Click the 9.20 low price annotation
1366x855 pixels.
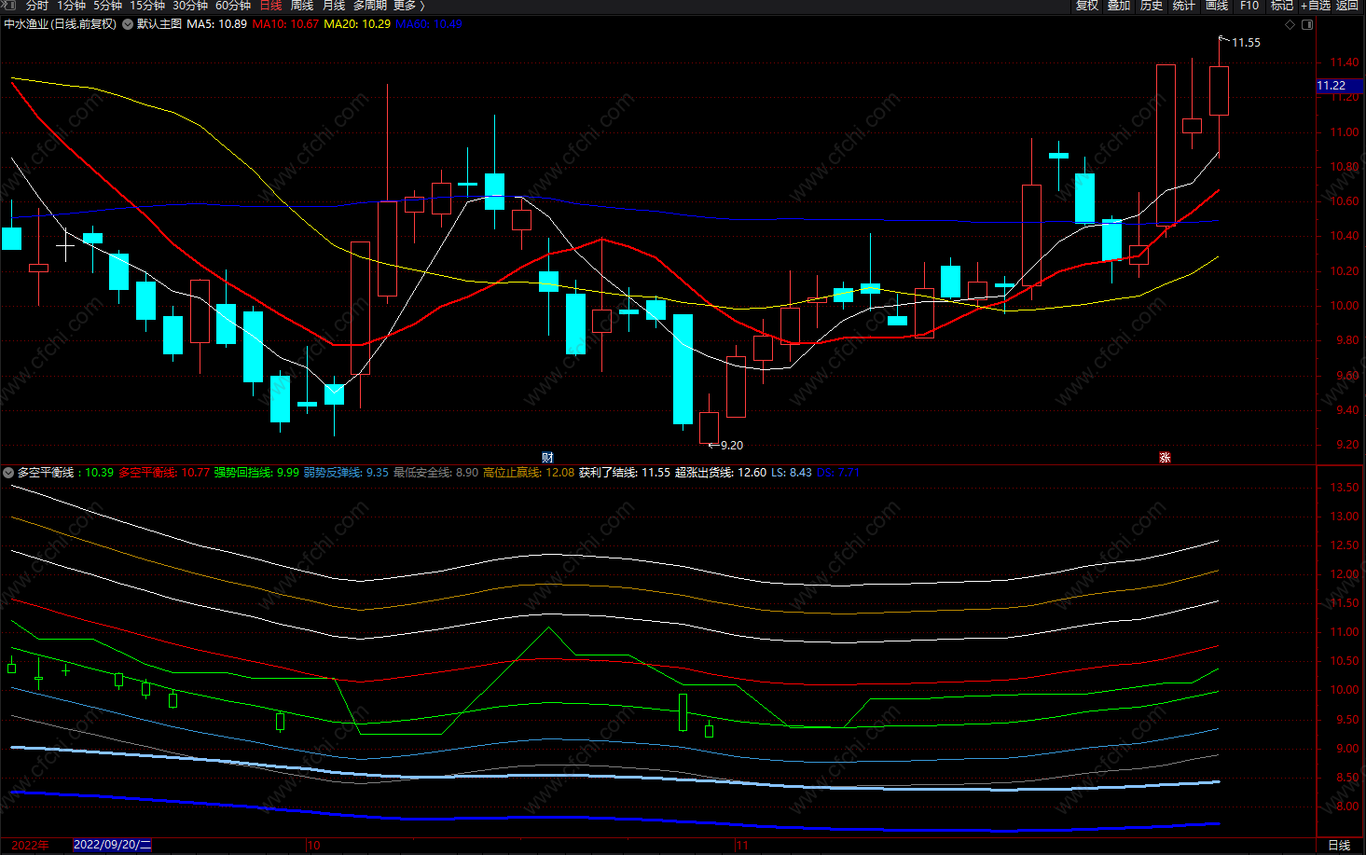pyautogui.click(x=732, y=446)
